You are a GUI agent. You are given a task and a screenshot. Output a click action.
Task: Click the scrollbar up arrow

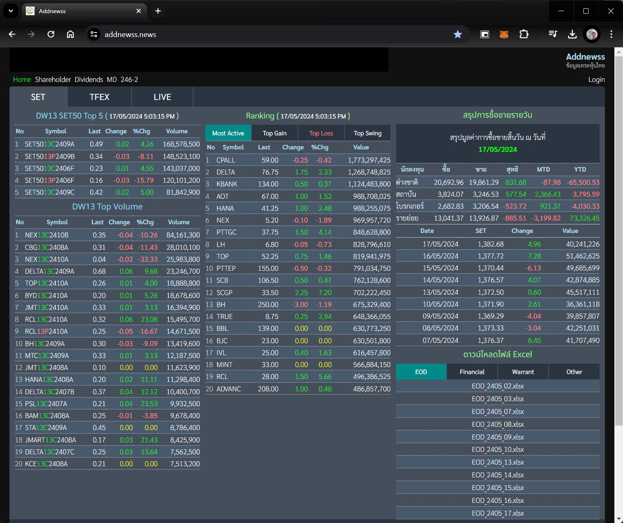pyautogui.click(x=618, y=52)
